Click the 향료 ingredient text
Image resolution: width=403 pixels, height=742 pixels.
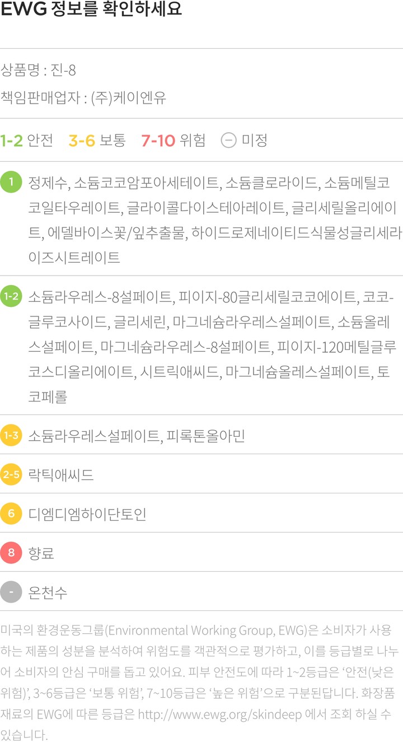[41, 553]
